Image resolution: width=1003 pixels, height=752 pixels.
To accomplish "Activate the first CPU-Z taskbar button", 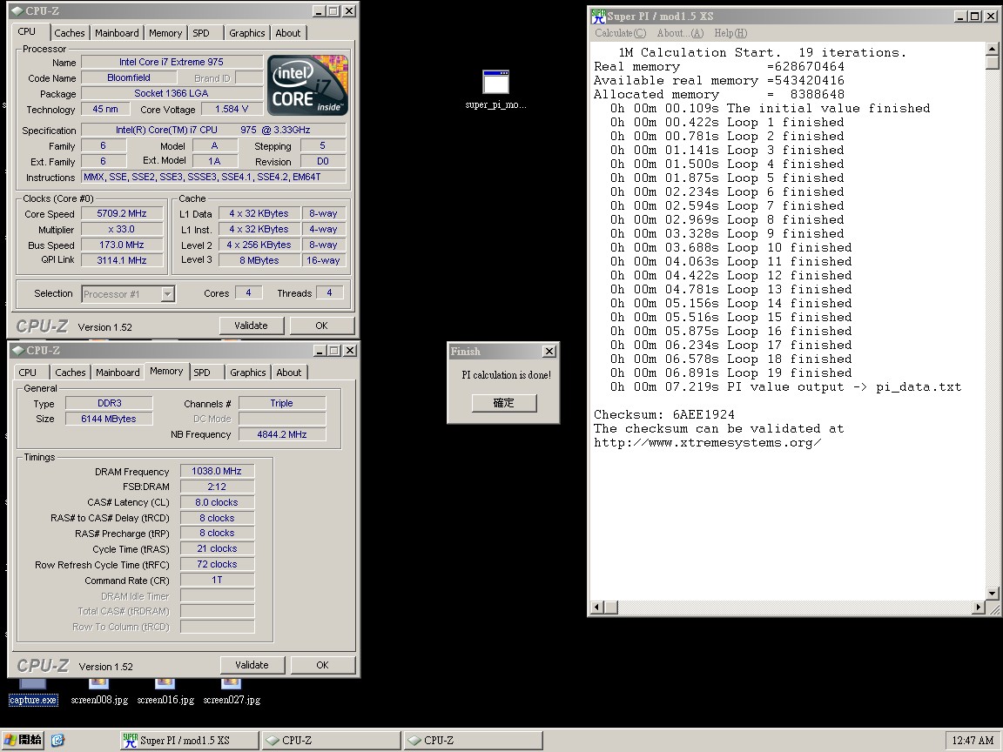I will (x=332, y=741).
